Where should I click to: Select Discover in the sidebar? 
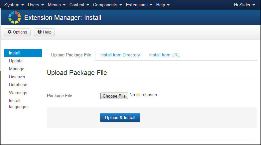[17, 77]
